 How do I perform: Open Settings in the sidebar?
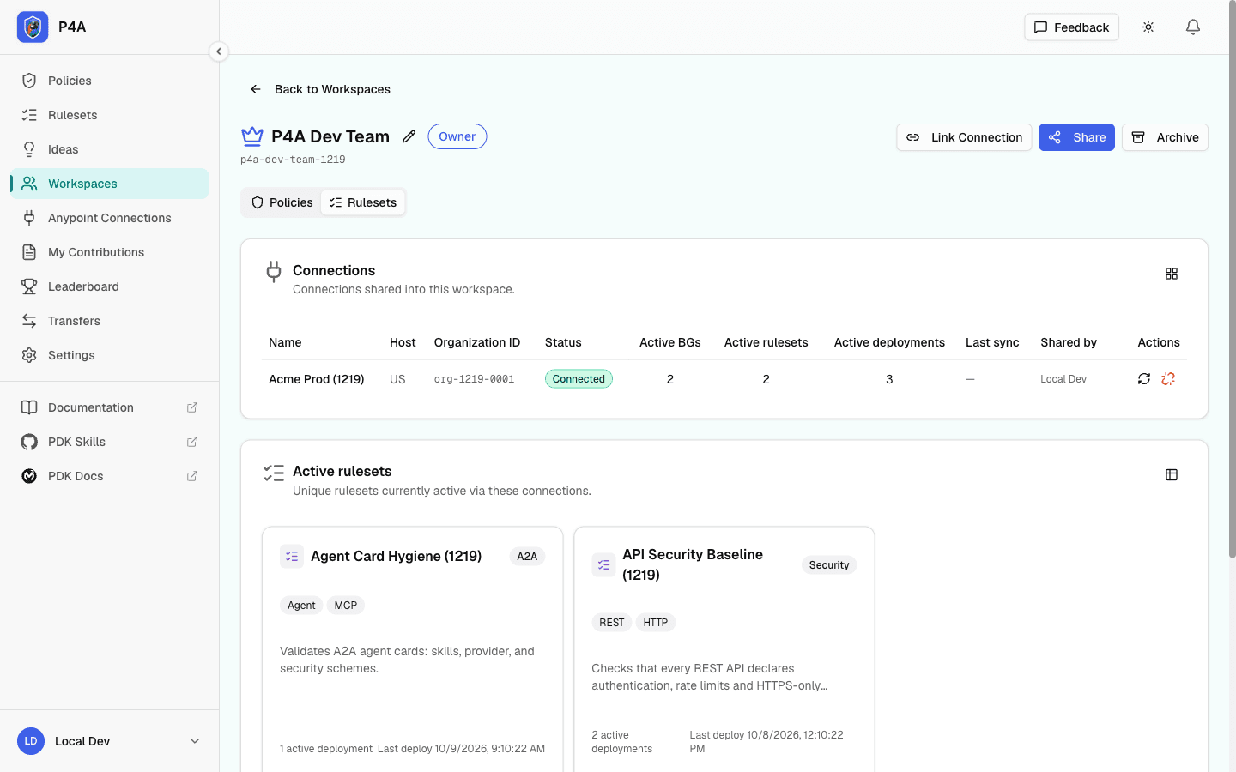(x=109, y=355)
